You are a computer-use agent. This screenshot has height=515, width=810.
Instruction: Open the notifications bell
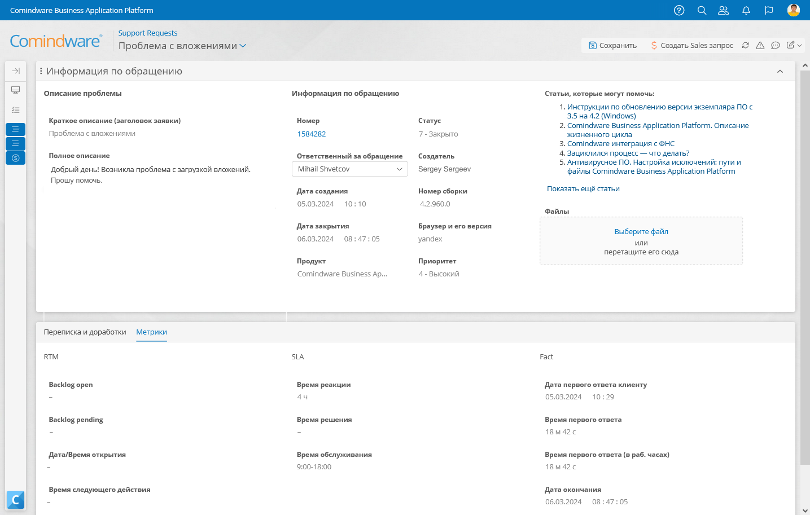click(746, 10)
